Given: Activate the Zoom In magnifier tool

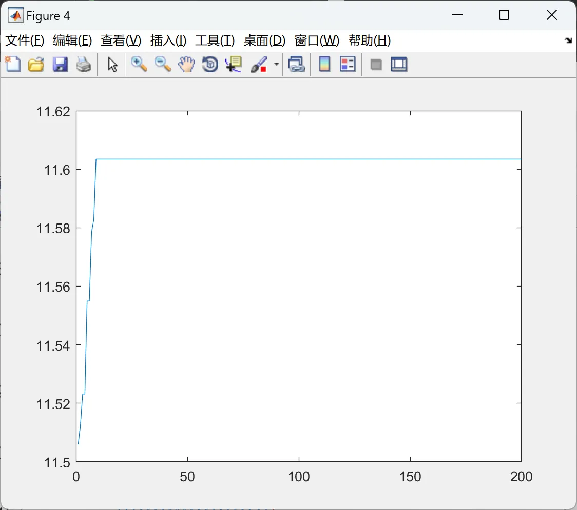Looking at the screenshot, I should point(139,64).
